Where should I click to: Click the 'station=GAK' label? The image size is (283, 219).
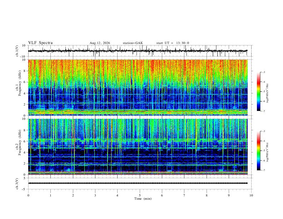pyautogui.click(x=133, y=43)
